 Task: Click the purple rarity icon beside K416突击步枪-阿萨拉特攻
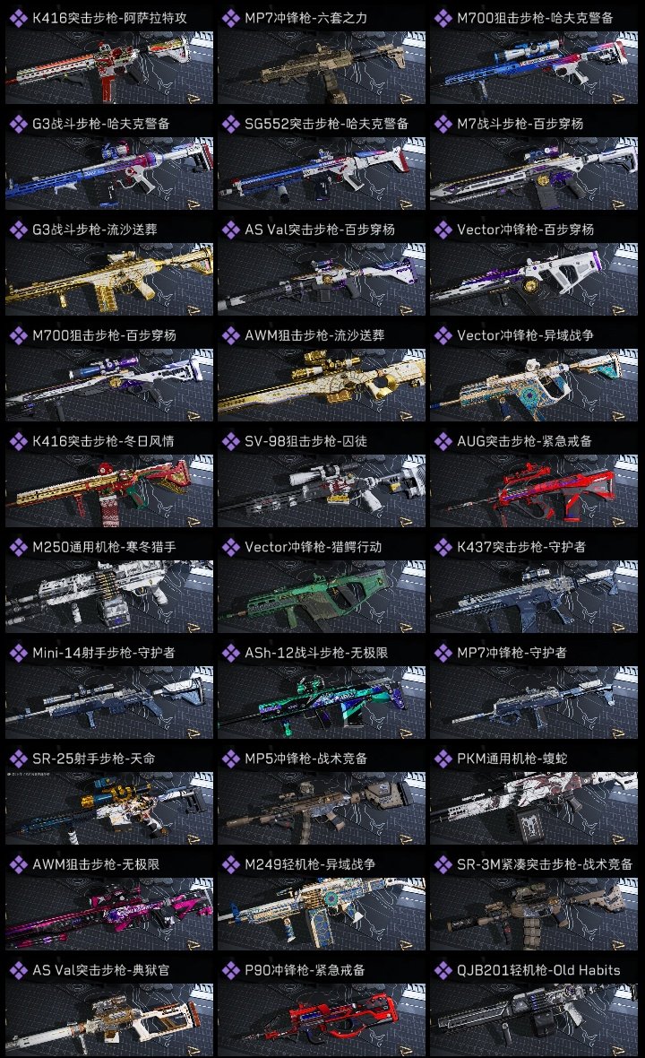pyautogui.click(x=18, y=18)
